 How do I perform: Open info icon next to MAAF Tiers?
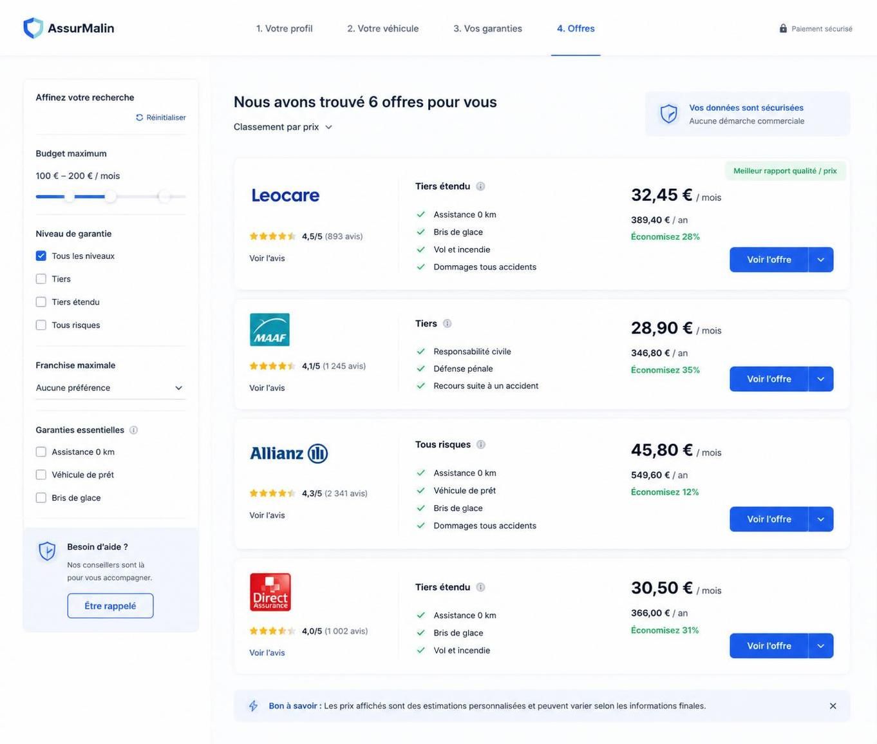(447, 323)
